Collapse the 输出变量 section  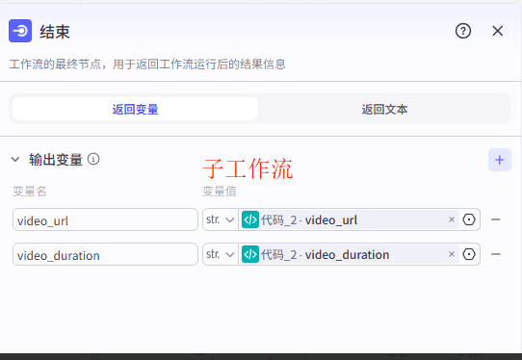(15, 160)
